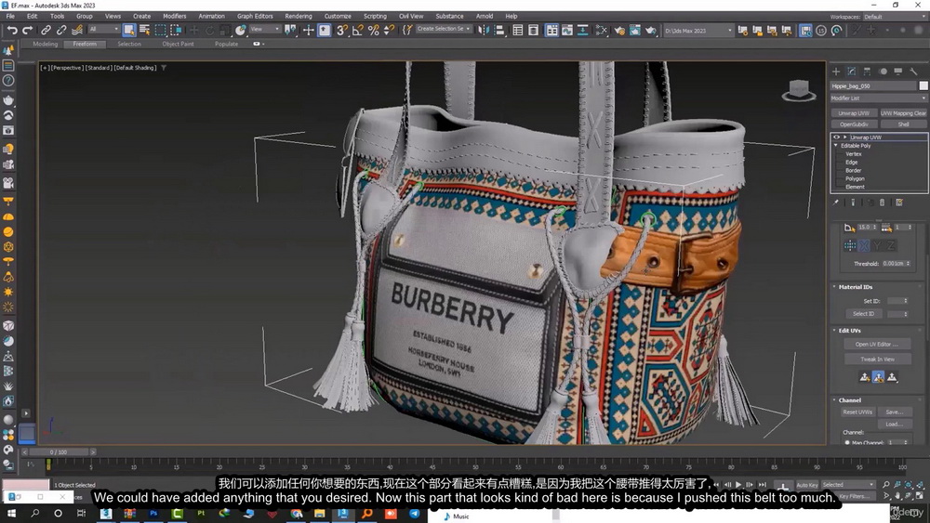Toggle Window/Crossing selection mode
The width and height of the screenshot is (930, 523).
pyautogui.click(x=176, y=30)
